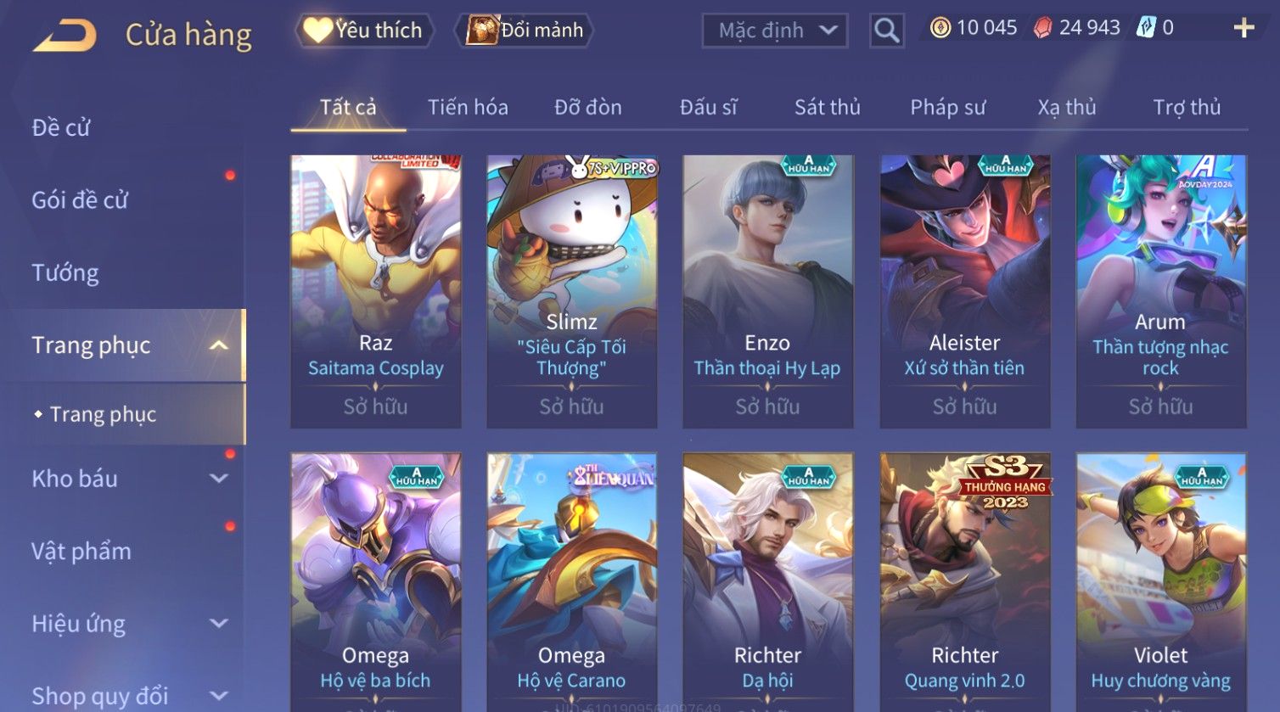Select the Tiến hóa tab
The height and width of the screenshot is (712, 1280).
(x=468, y=108)
